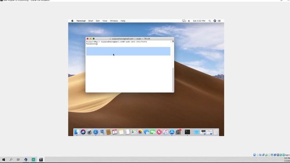Viewport: 290px width, 163px height.
Task: Open the Window menu
Action: click(114, 21)
